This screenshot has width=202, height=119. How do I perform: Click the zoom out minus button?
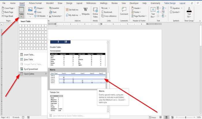pos(177,117)
